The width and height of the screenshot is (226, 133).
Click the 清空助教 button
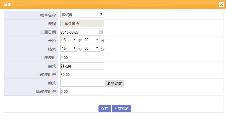[115, 83]
